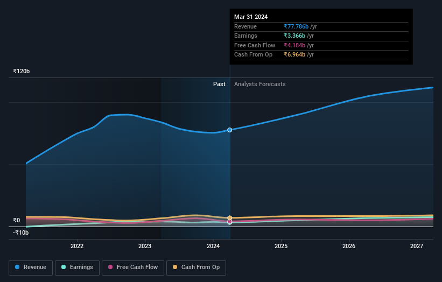Click the 2027 x-axis label

417,246
